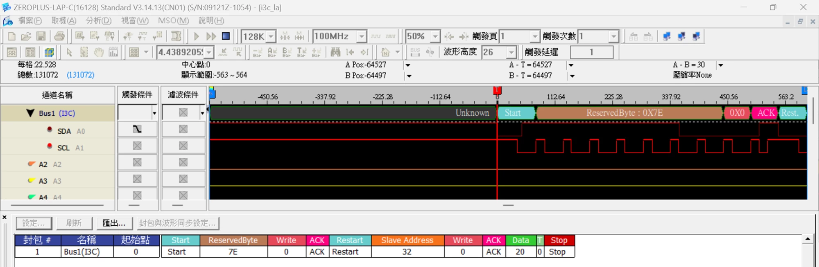Print the waveform with printer icon
The width and height of the screenshot is (819, 267).
coord(59,36)
